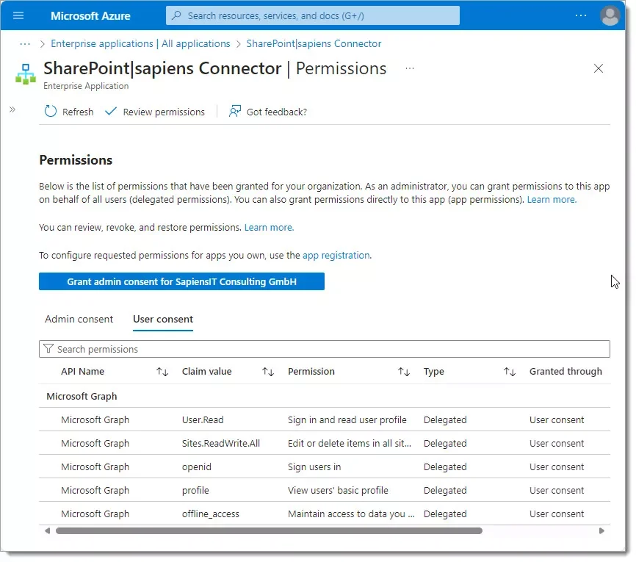The height and width of the screenshot is (562, 636).
Task: Go to Enterprise applications | All applications breadcrumb
Action: click(x=140, y=44)
